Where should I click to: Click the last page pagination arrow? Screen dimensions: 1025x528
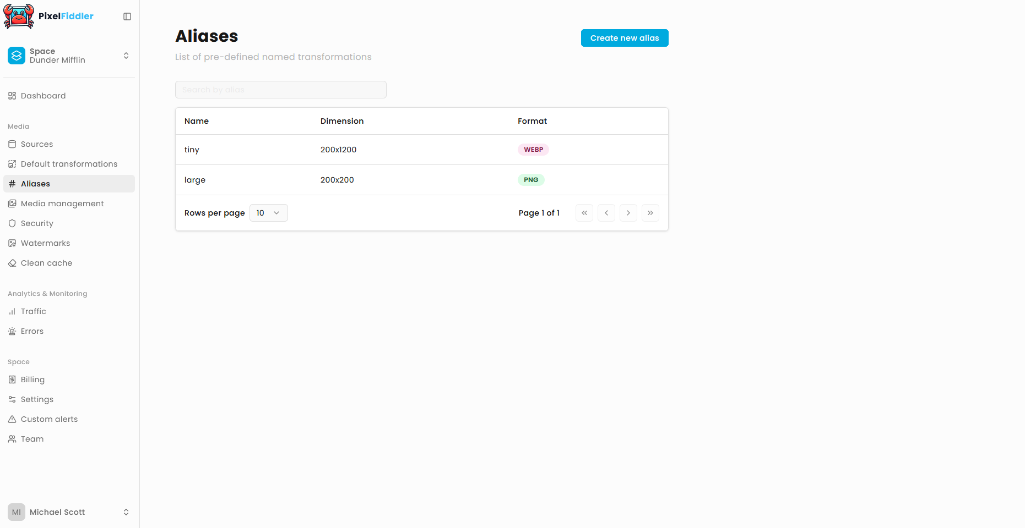(x=650, y=212)
